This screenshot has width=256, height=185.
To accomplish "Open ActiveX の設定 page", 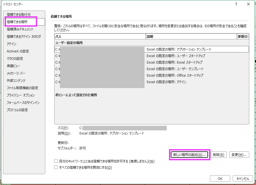I will coord(18,51).
